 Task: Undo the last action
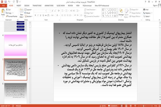tap(9, 2)
